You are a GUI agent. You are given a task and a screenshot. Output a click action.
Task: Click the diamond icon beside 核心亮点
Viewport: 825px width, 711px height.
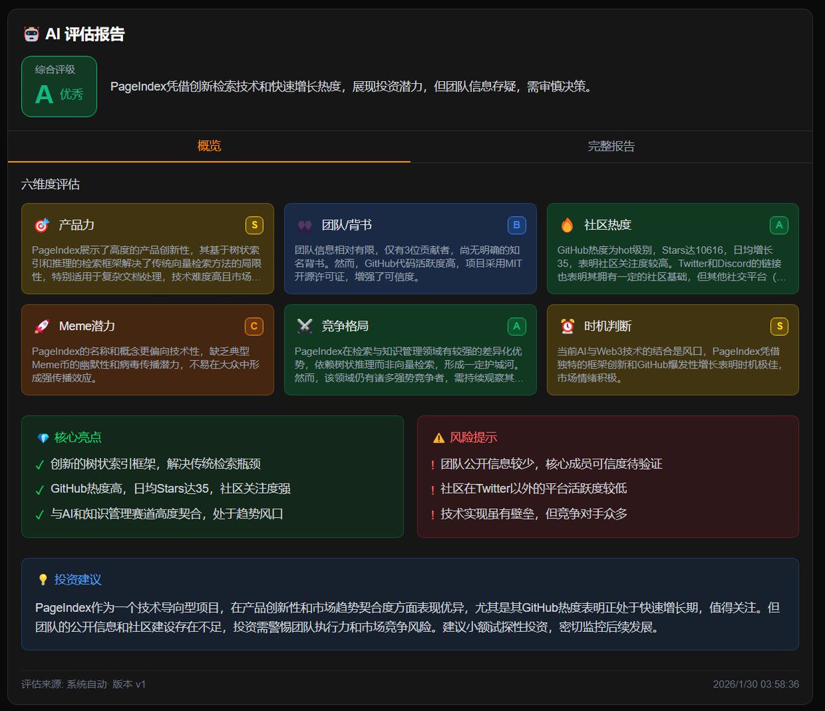(x=43, y=438)
